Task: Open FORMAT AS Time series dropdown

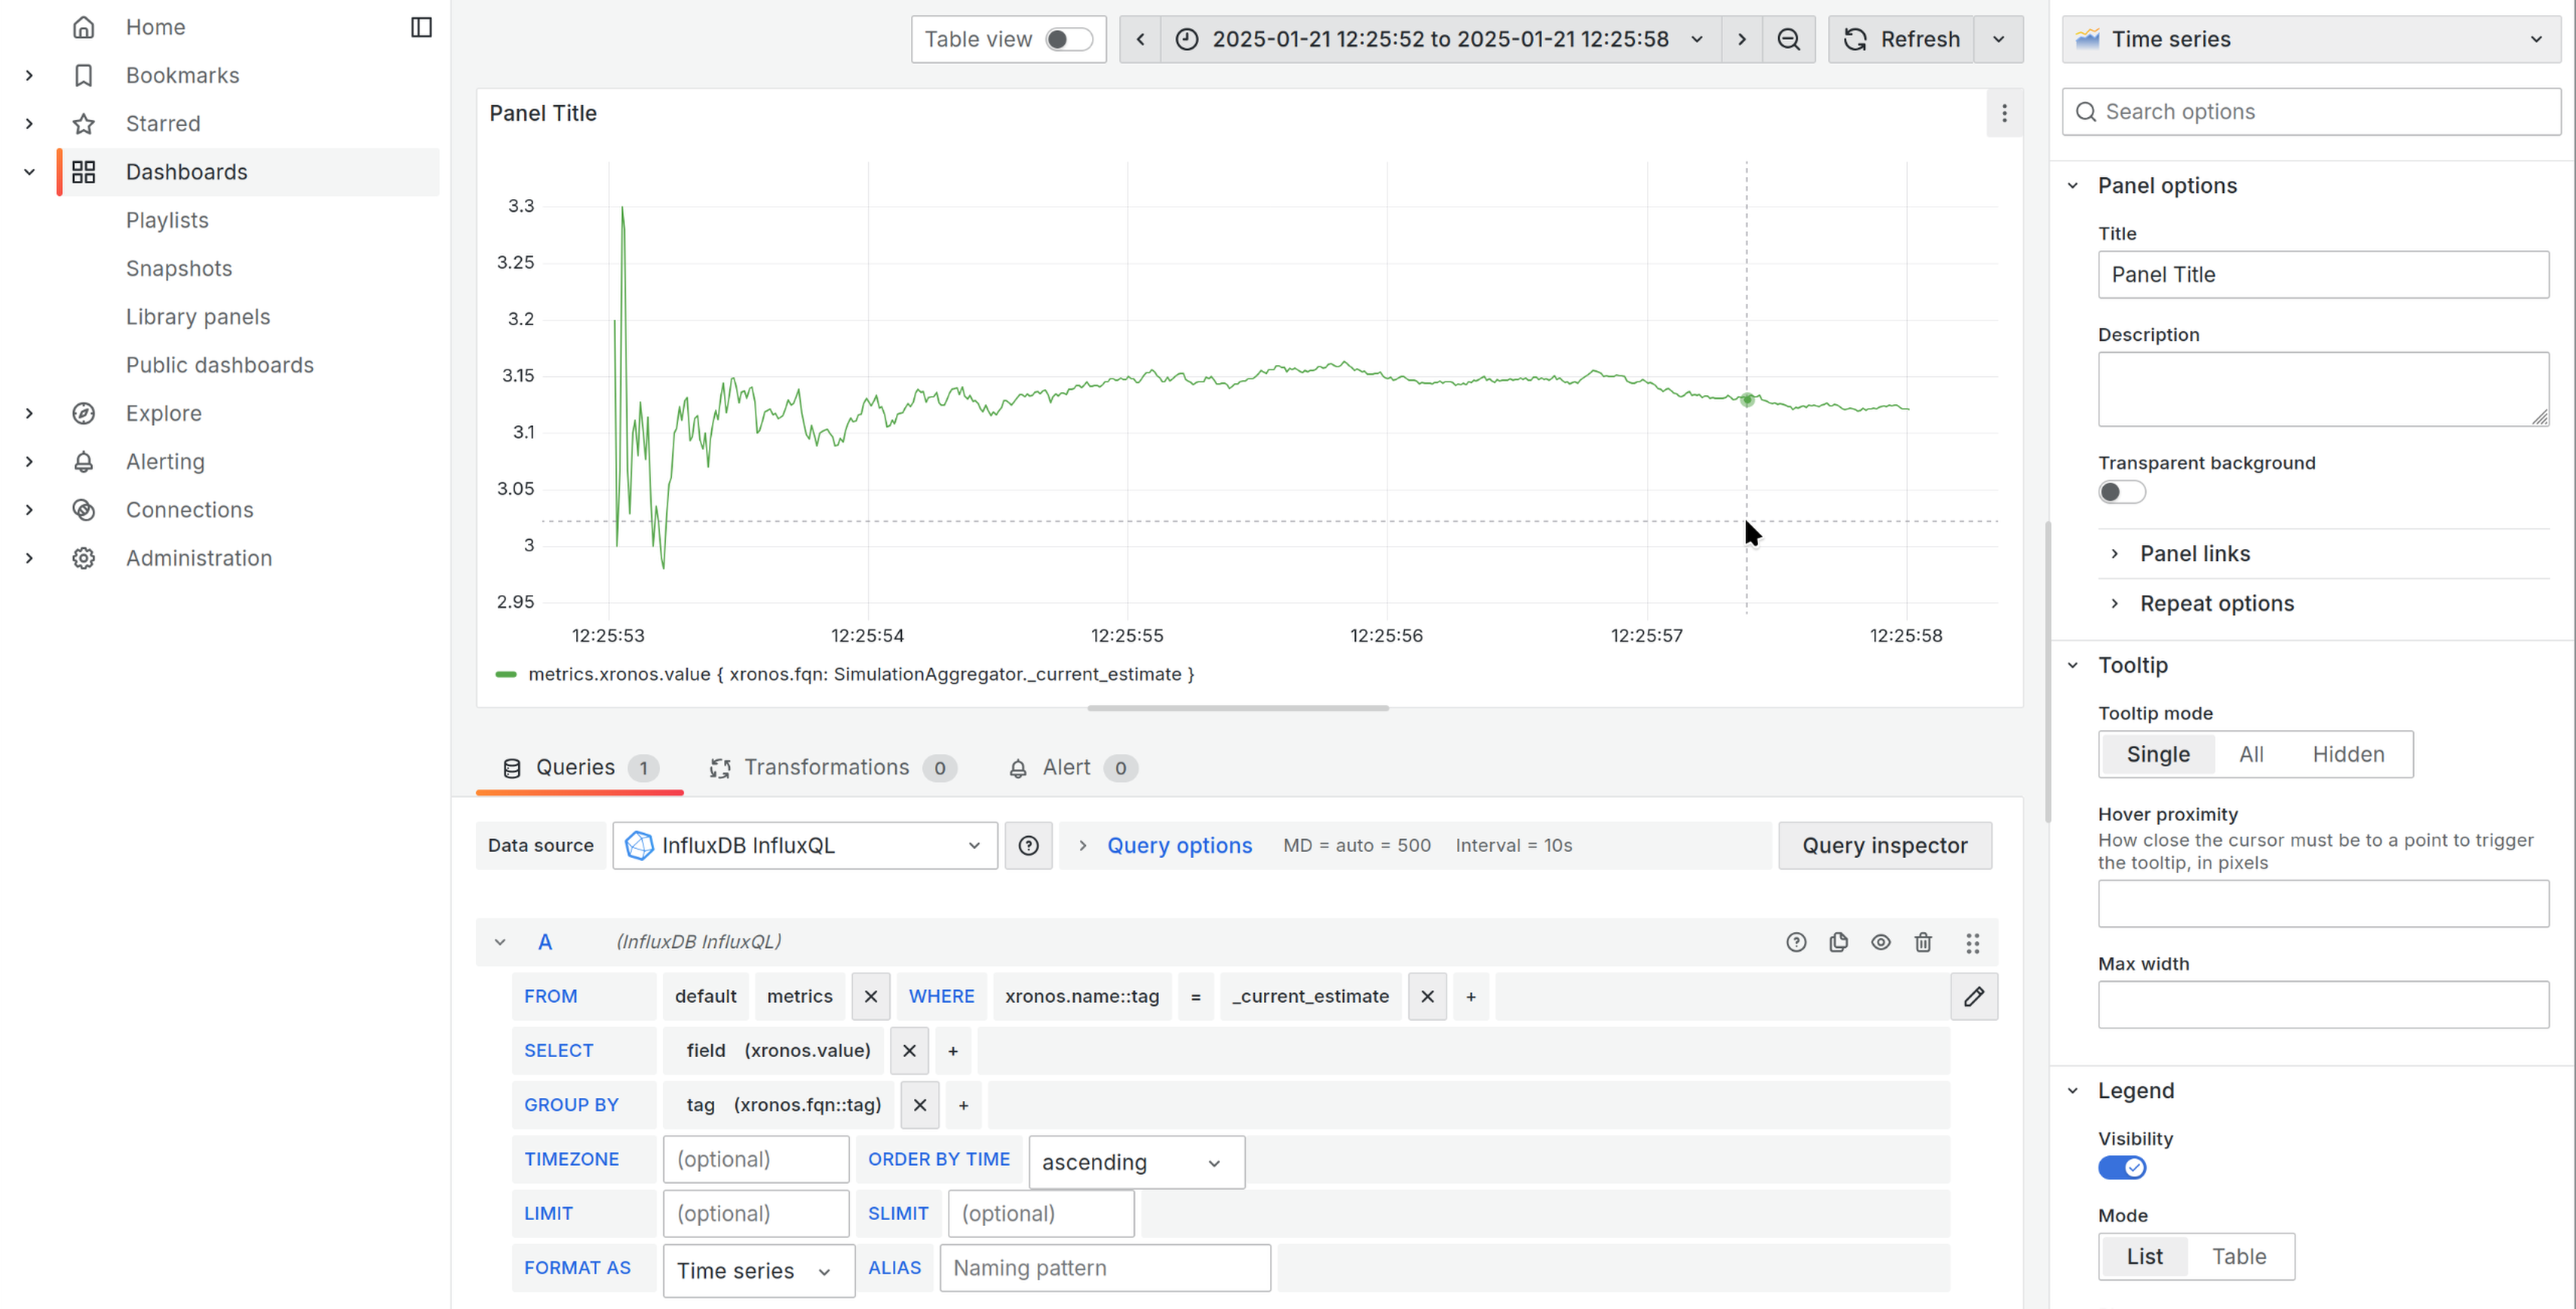Action: [x=758, y=1270]
